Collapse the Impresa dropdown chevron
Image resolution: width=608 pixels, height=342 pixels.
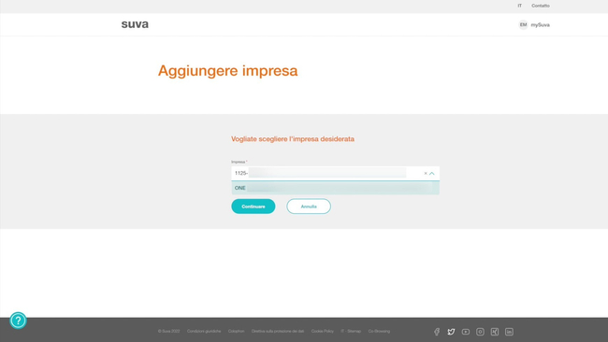point(432,173)
